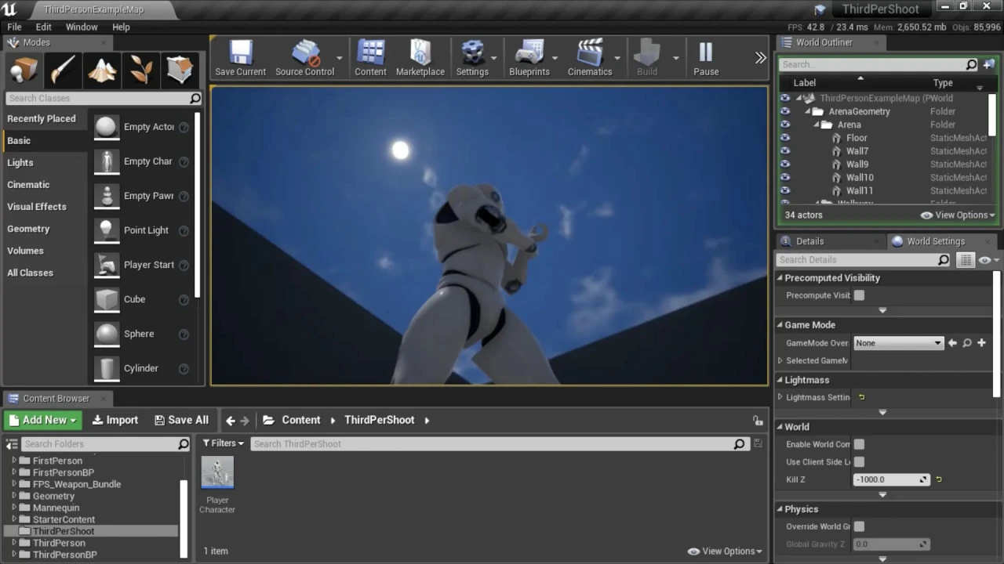
Task: Expand the Selected GameMode row
Action: [x=780, y=361]
